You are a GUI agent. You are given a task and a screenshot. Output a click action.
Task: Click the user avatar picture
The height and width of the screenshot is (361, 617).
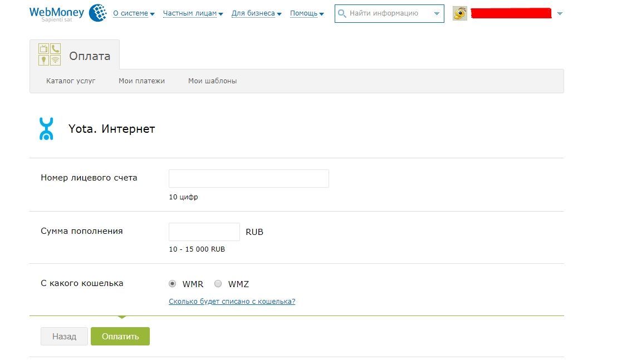pyautogui.click(x=459, y=13)
